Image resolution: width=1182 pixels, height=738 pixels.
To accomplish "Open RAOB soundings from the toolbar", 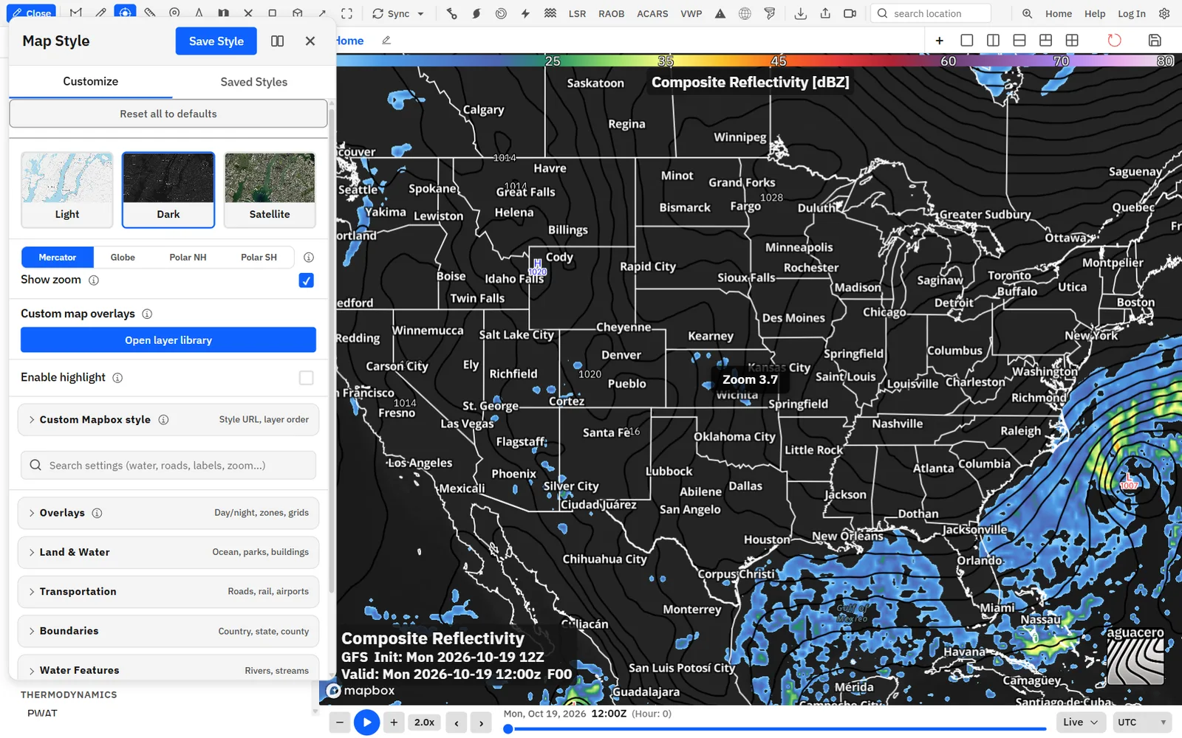I will 611,13.
